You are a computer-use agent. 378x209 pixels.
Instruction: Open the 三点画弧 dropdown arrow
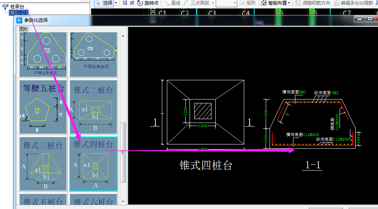(213, 3)
